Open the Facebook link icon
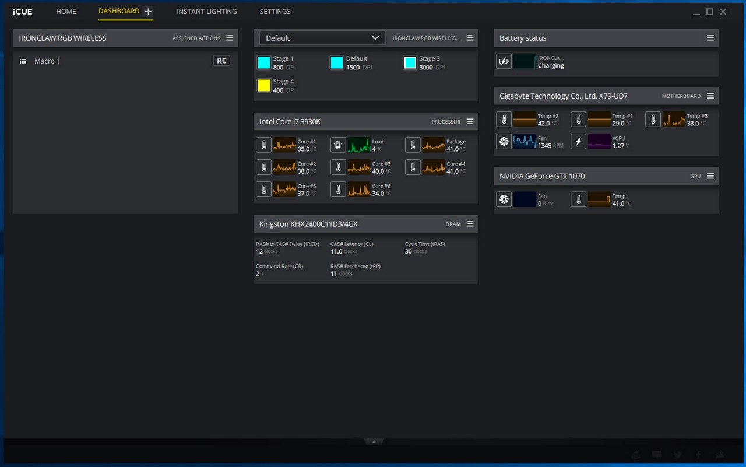 click(x=698, y=455)
